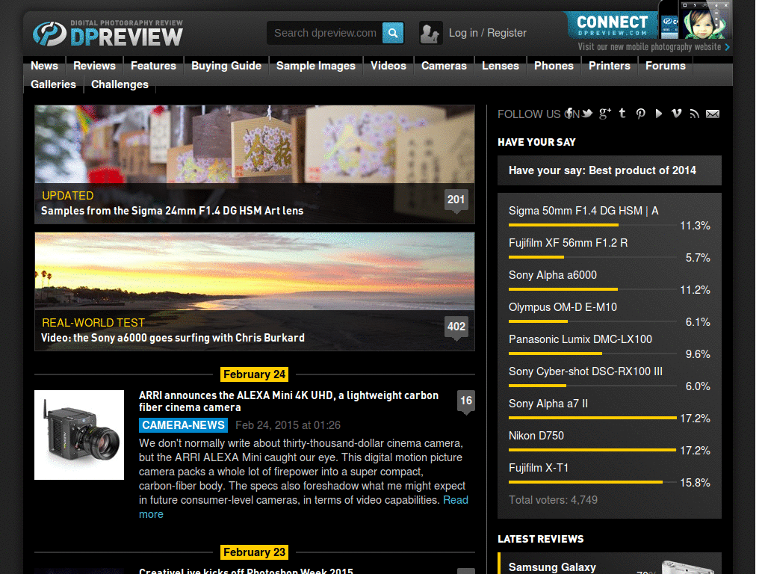The image size is (765, 574).
Task: Click the ARRI camera thumbnail image
Action: coord(79,435)
